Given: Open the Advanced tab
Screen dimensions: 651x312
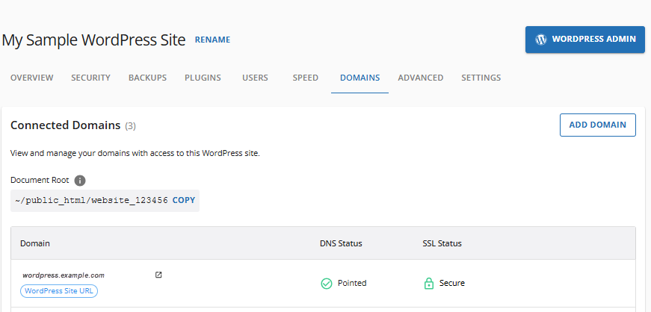Looking at the screenshot, I should pos(420,78).
